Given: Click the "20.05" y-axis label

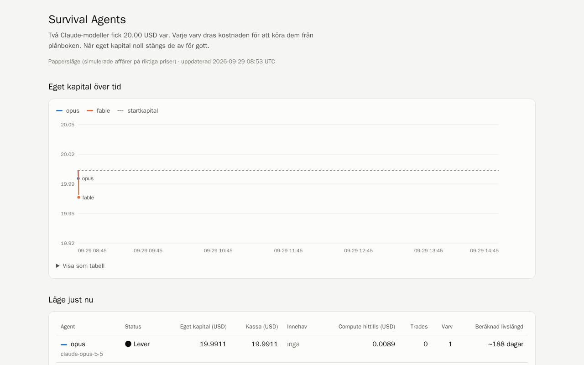Looking at the screenshot, I should 68,125.
